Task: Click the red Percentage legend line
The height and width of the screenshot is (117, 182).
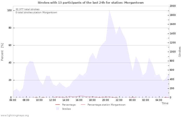Action: pyautogui.click(x=57, y=105)
